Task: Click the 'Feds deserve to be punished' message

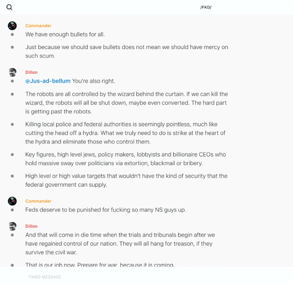Action: pos(105,210)
